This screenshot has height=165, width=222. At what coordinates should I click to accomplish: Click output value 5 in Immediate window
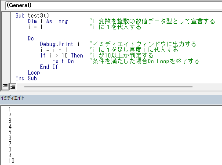10,132
